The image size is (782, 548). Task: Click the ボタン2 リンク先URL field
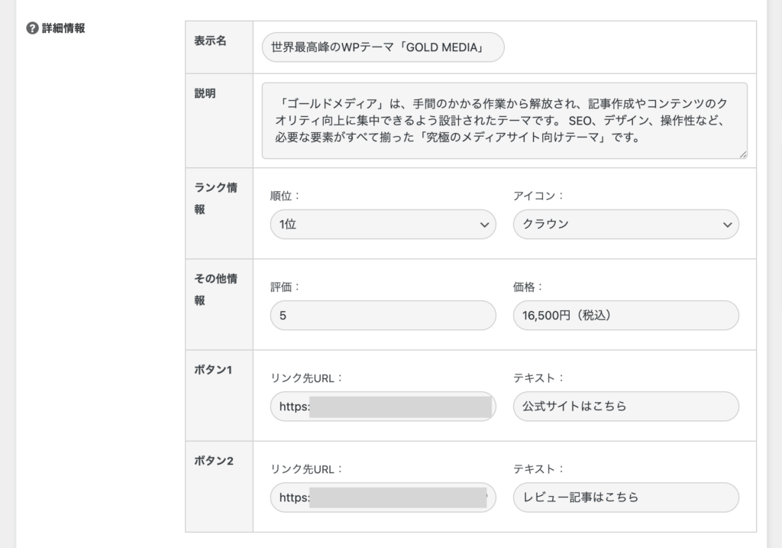pos(383,497)
